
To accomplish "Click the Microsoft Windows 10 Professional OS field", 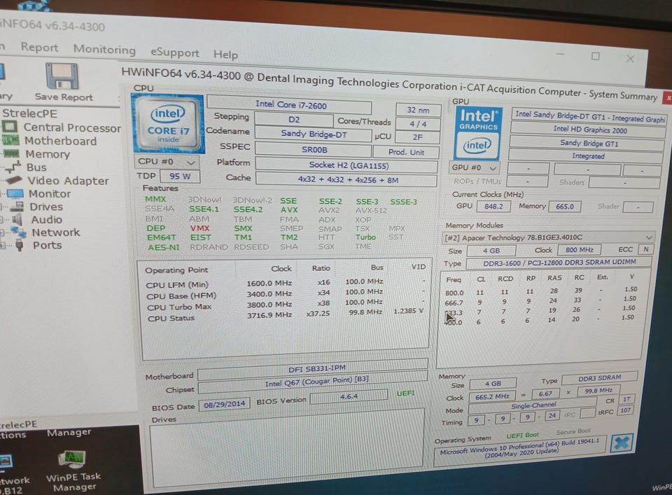I will (519, 449).
